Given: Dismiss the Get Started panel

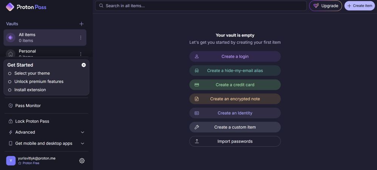Looking at the screenshot, I should coord(84,65).
